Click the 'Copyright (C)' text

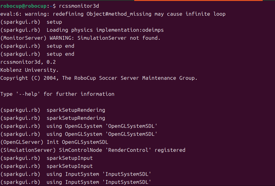[22, 78]
